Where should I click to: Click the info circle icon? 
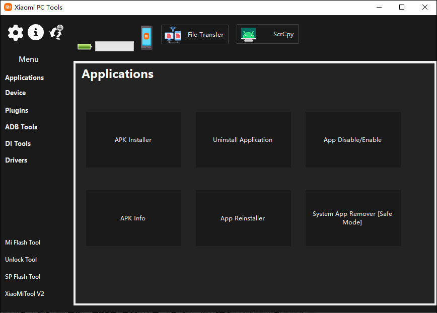[36, 33]
